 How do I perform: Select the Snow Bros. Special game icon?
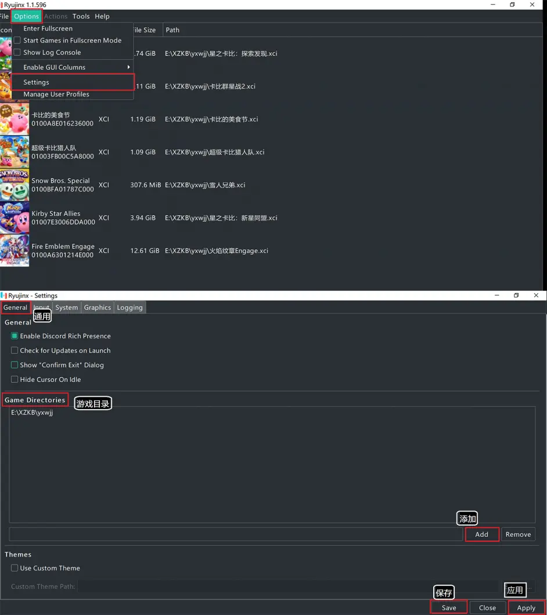click(15, 184)
